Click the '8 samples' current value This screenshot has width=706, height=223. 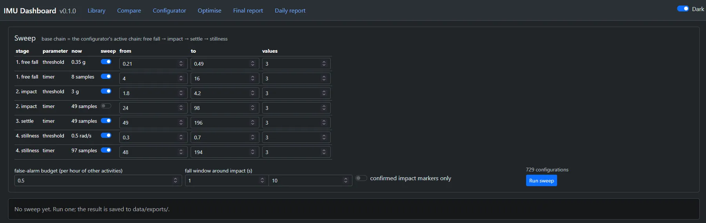pyautogui.click(x=83, y=77)
